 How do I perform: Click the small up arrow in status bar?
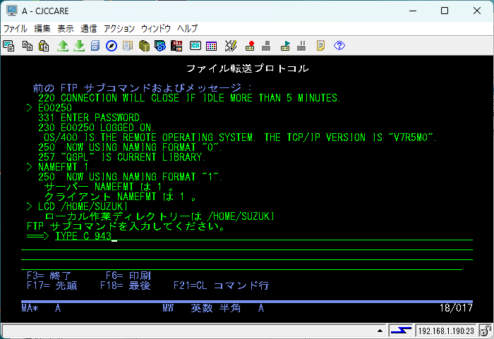(x=380, y=331)
